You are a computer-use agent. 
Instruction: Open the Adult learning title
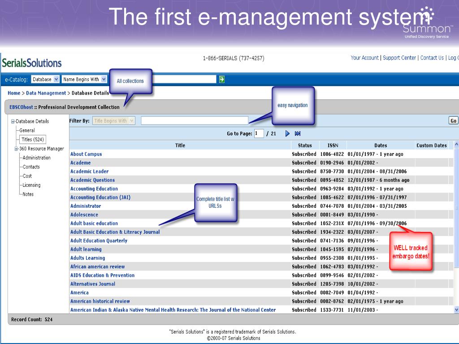[x=86, y=249]
